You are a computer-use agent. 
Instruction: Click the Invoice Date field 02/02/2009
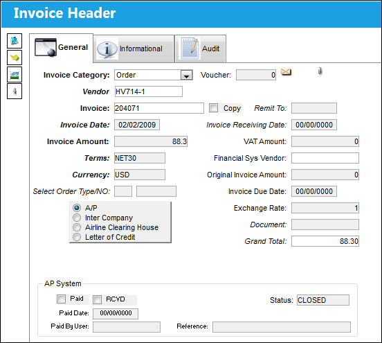[137, 125]
